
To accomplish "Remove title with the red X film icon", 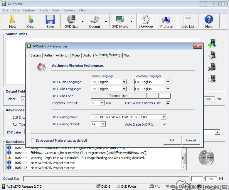I will coord(212,67).
